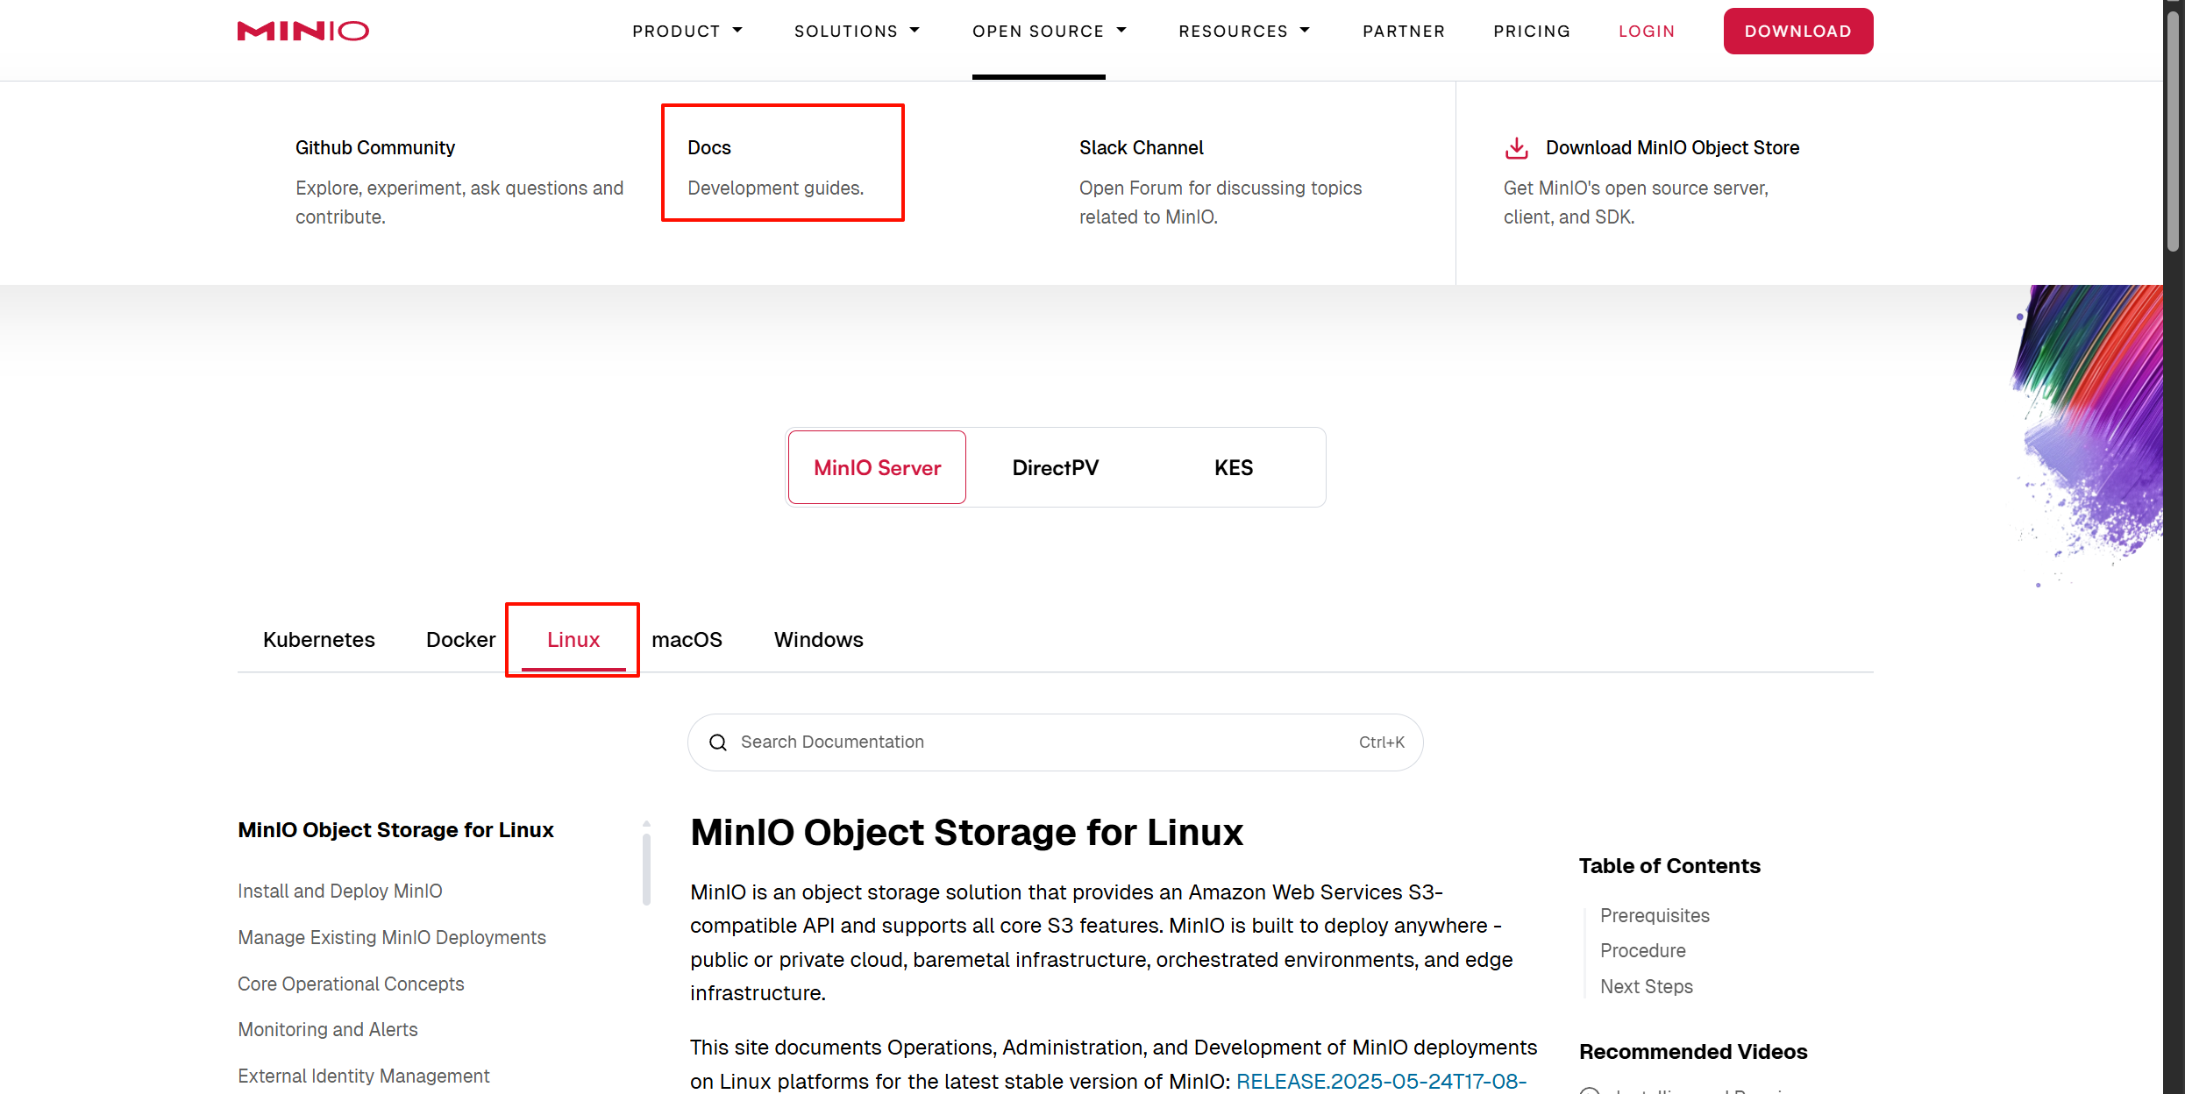The width and height of the screenshot is (2185, 1094).
Task: Click the LOGIN link
Action: (x=1647, y=32)
